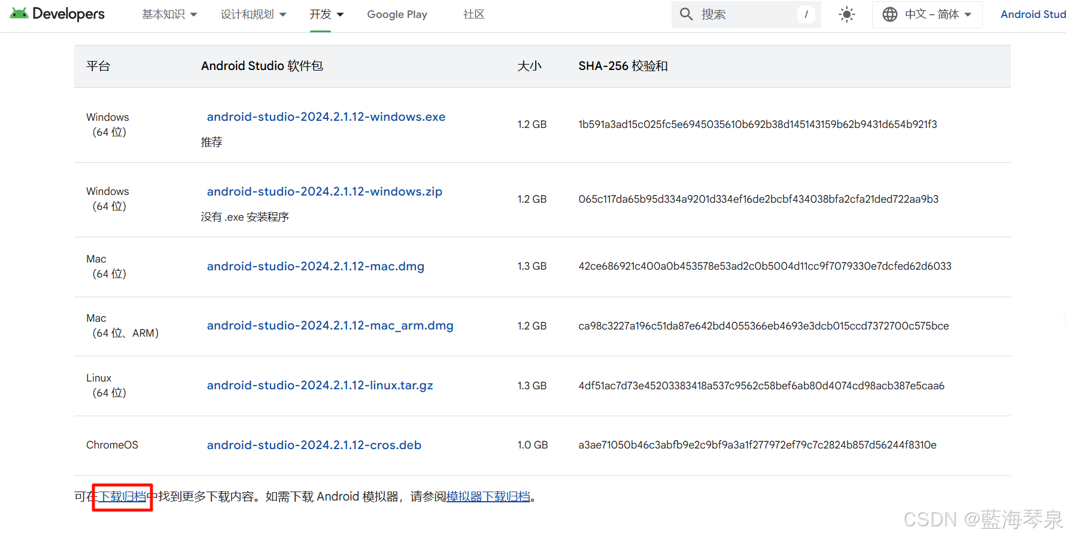Screen dimensions: 1066x537
Task: Download android-studio-2024.2.1.12-linux.tar.gz
Action: point(320,385)
